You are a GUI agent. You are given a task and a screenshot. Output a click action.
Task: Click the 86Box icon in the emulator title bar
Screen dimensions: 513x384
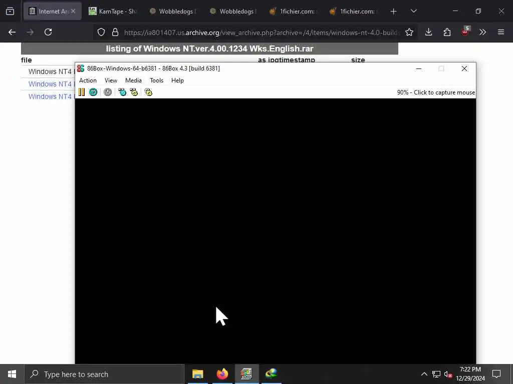click(81, 68)
